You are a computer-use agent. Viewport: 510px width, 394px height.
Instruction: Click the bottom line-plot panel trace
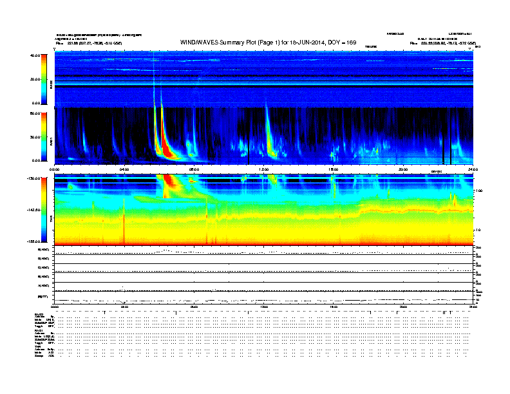click(x=264, y=299)
